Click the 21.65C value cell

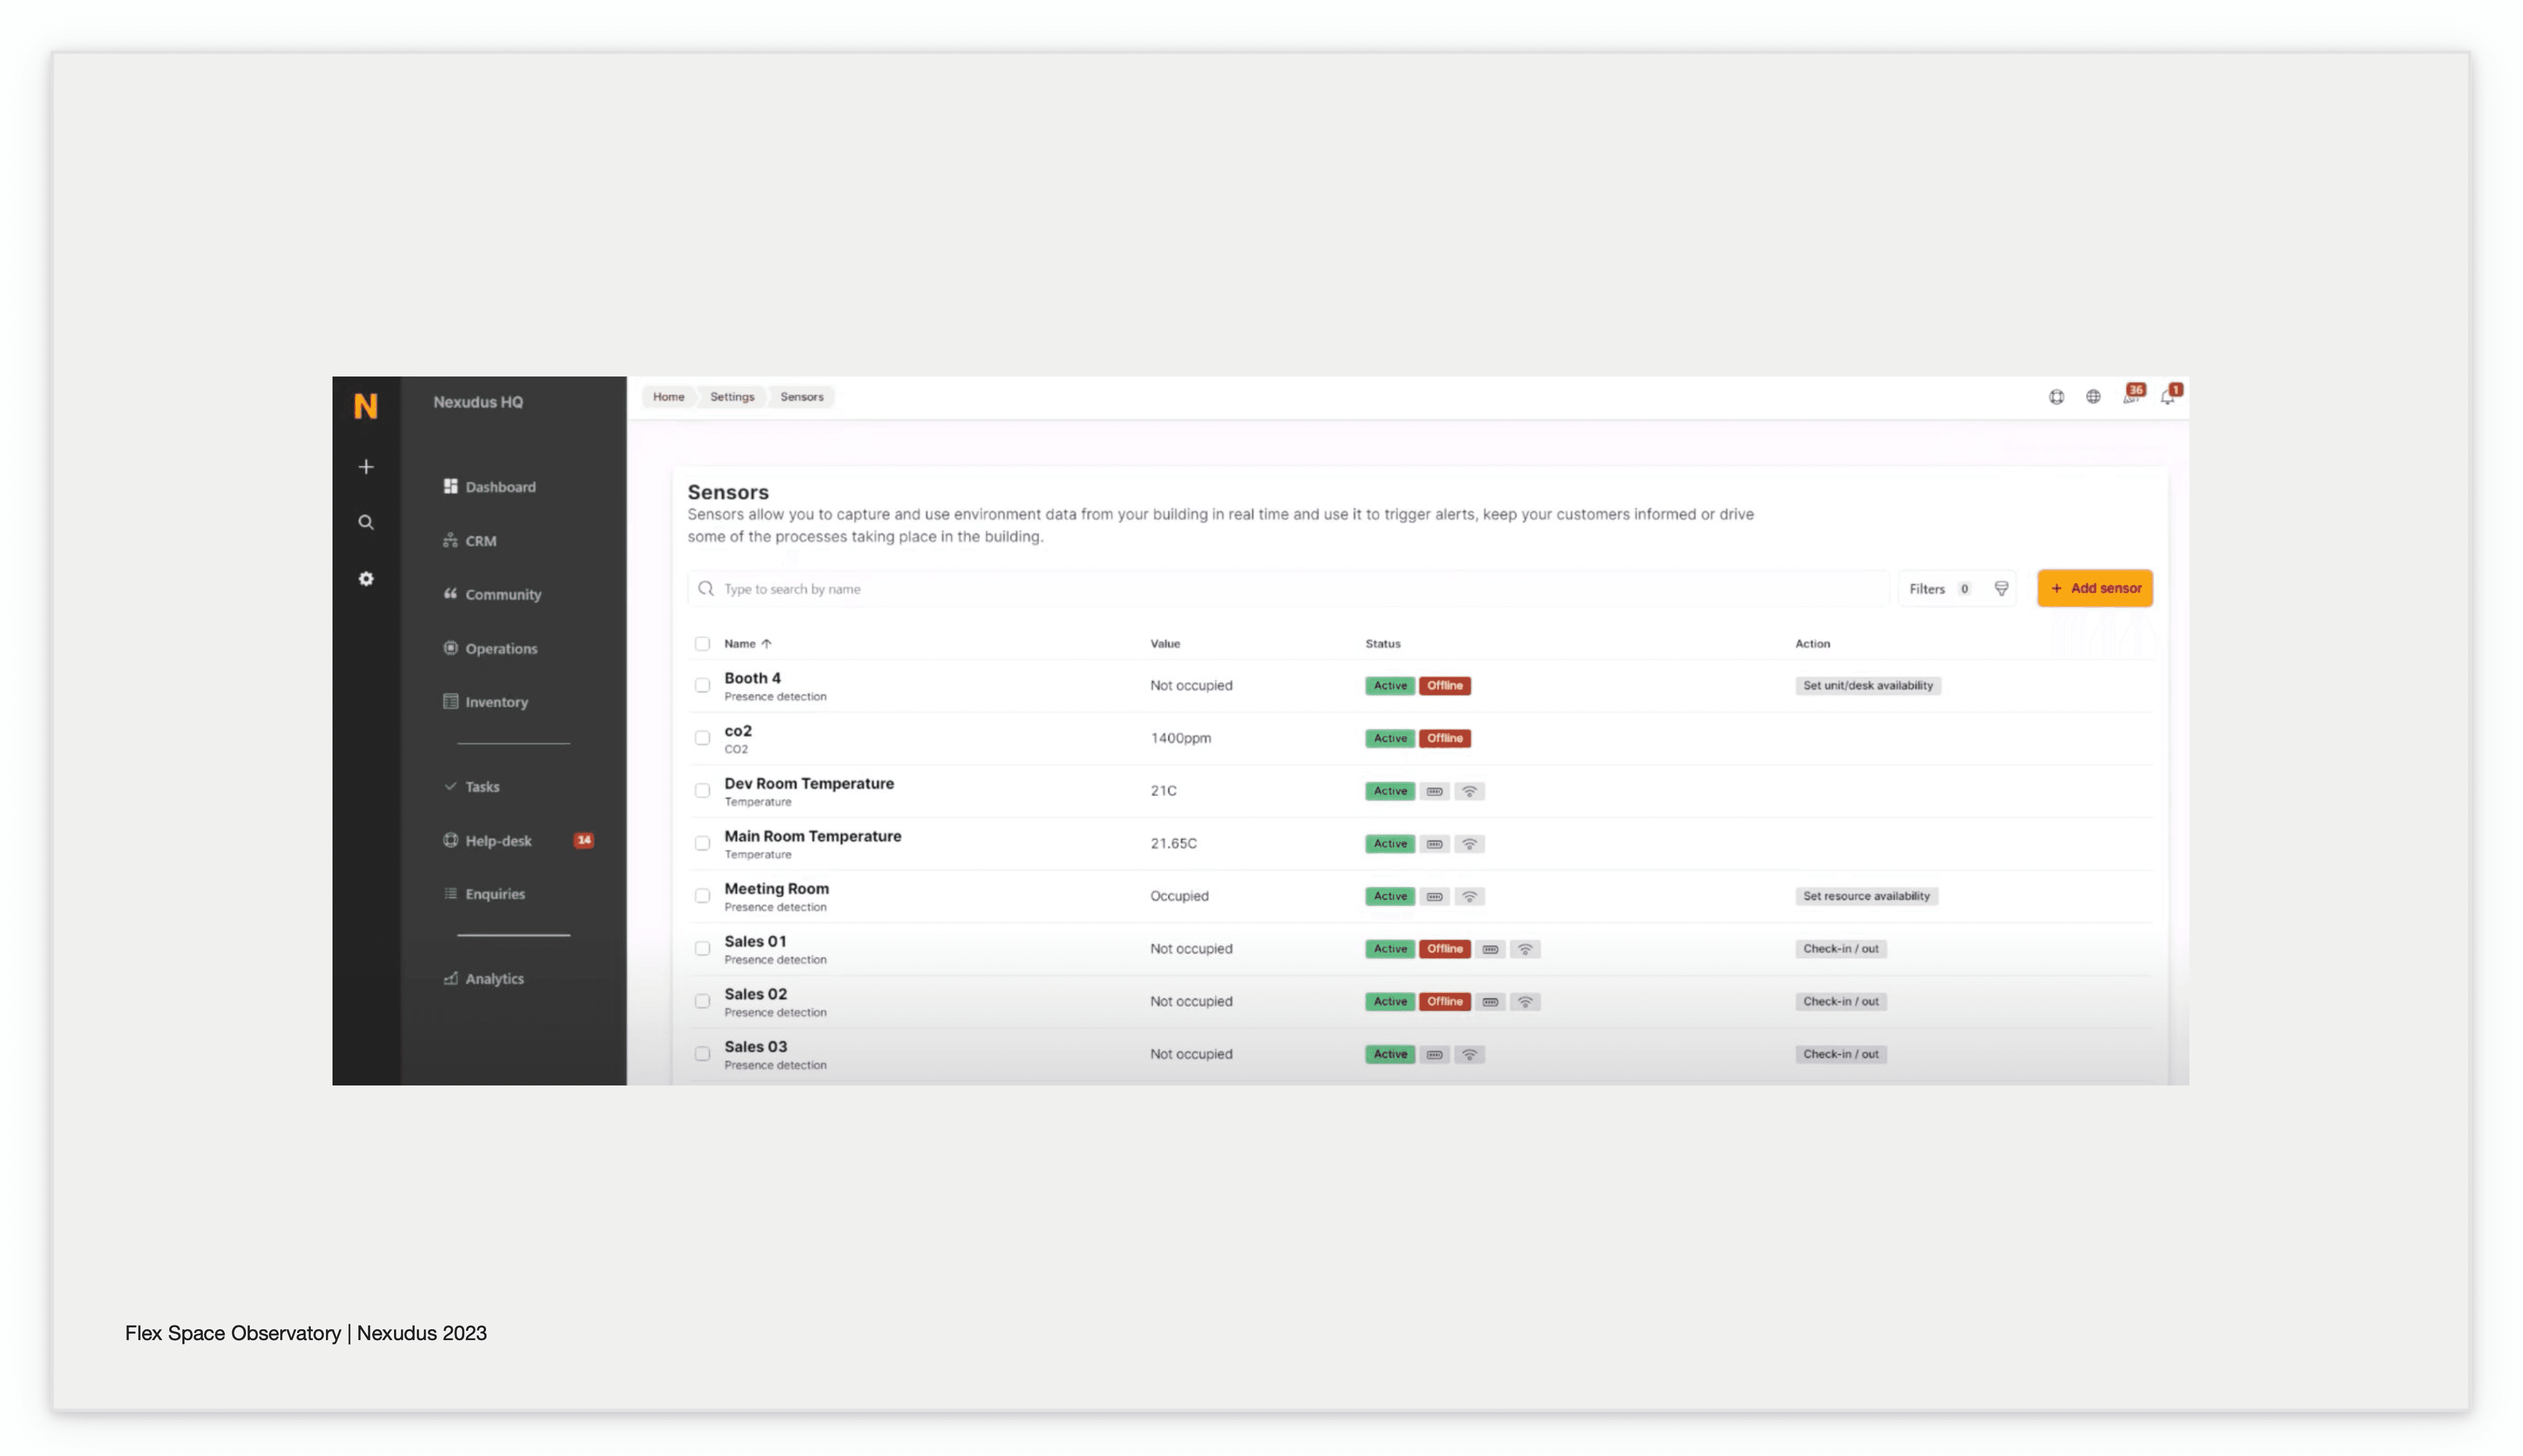1173,844
